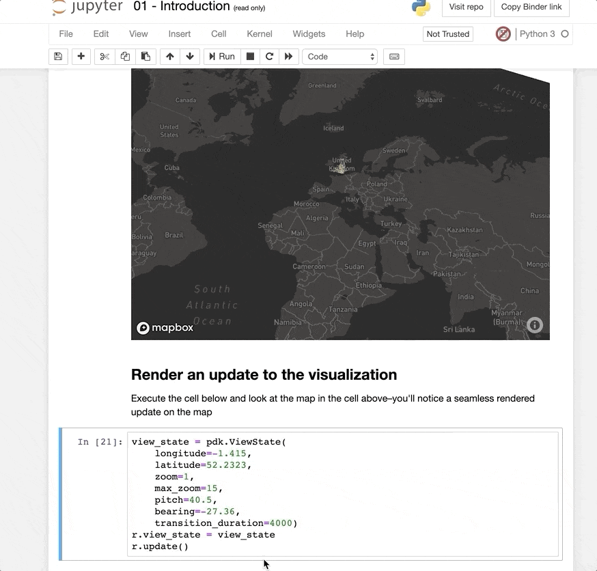Screen dimensions: 597x571
Task: Open the cell type dropdown showing Code
Action: pyautogui.click(x=339, y=57)
